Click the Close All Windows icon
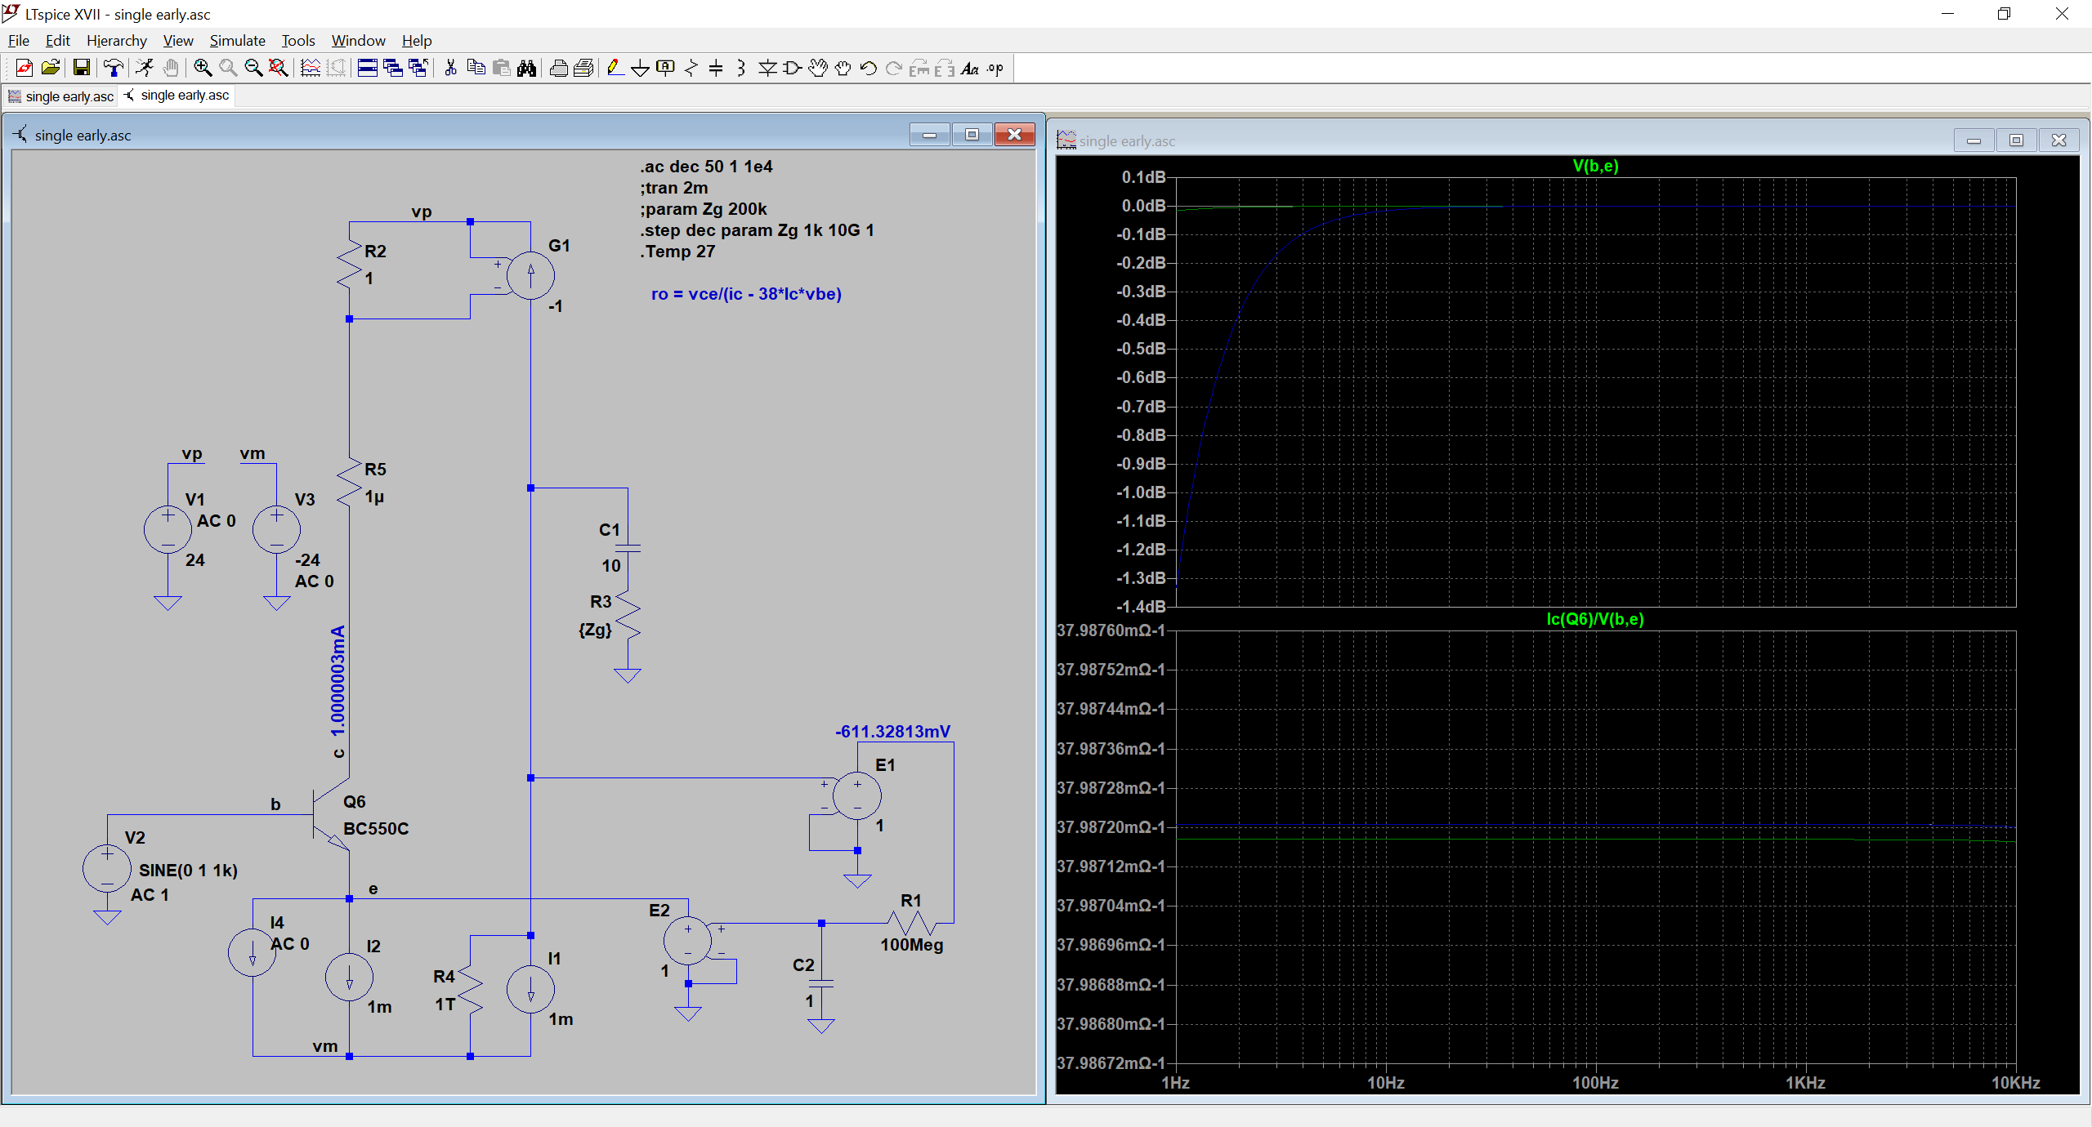2092x1127 pixels. click(x=418, y=69)
